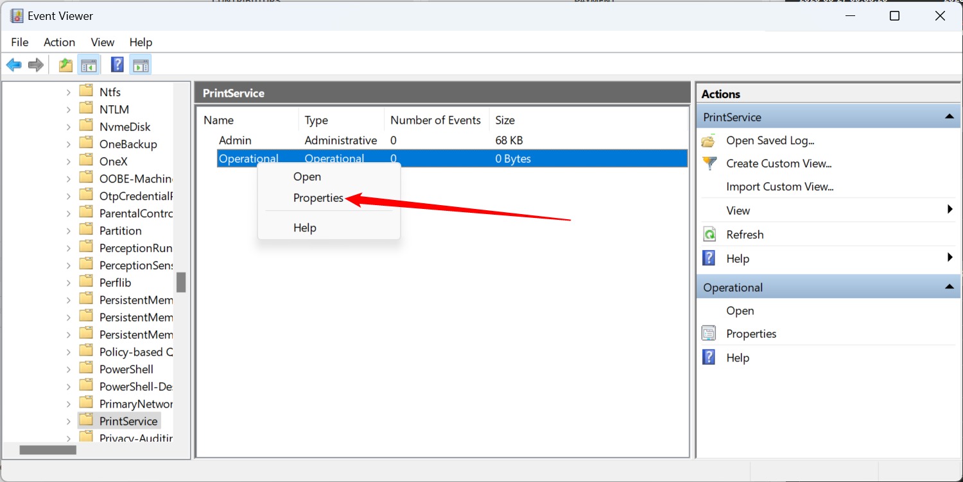Click the Open Saved Log folder icon
Image resolution: width=963 pixels, height=482 pixels.
(x=709, y=140)
